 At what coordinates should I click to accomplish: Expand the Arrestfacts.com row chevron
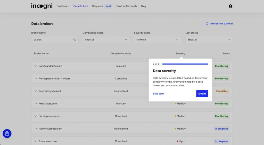click(x=36, y=104)
